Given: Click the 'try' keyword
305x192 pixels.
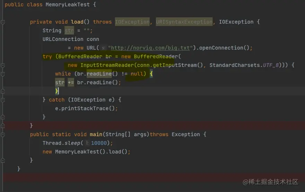Looking at the screenshot, I should 47,56.
